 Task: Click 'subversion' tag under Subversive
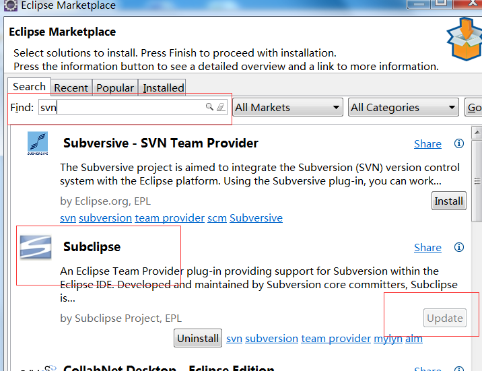tap(106, 218)
